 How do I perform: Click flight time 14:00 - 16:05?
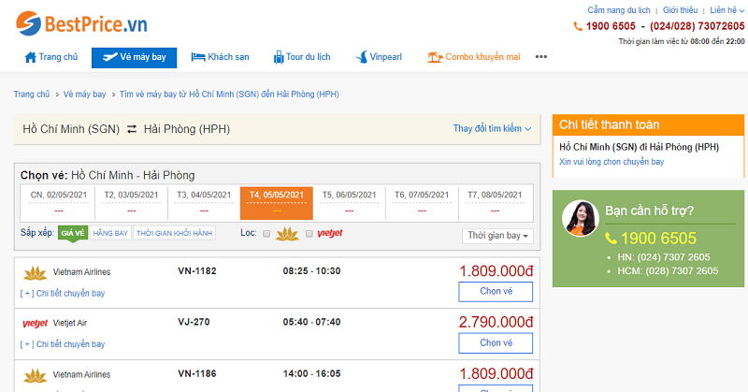click(311, 374)
